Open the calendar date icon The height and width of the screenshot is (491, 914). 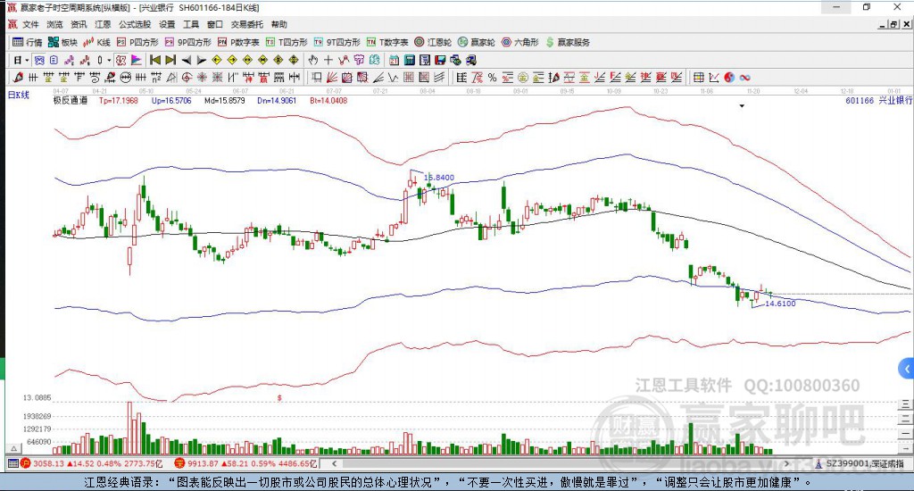pos(394,60)
